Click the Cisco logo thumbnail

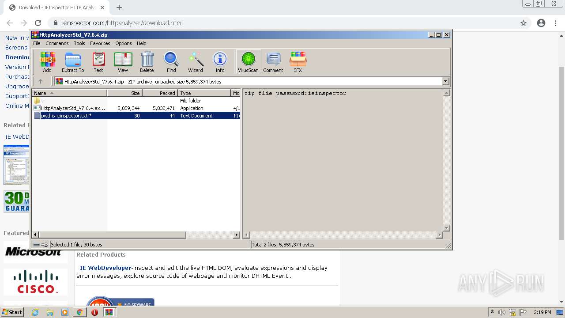(x=36, y=282)
